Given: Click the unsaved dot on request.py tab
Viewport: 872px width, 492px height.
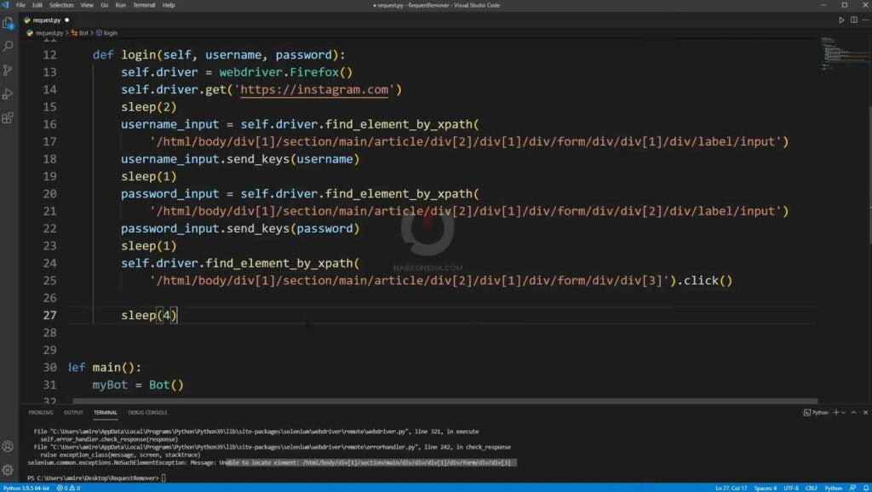Looking at the screenshot, I should (66, 20).
